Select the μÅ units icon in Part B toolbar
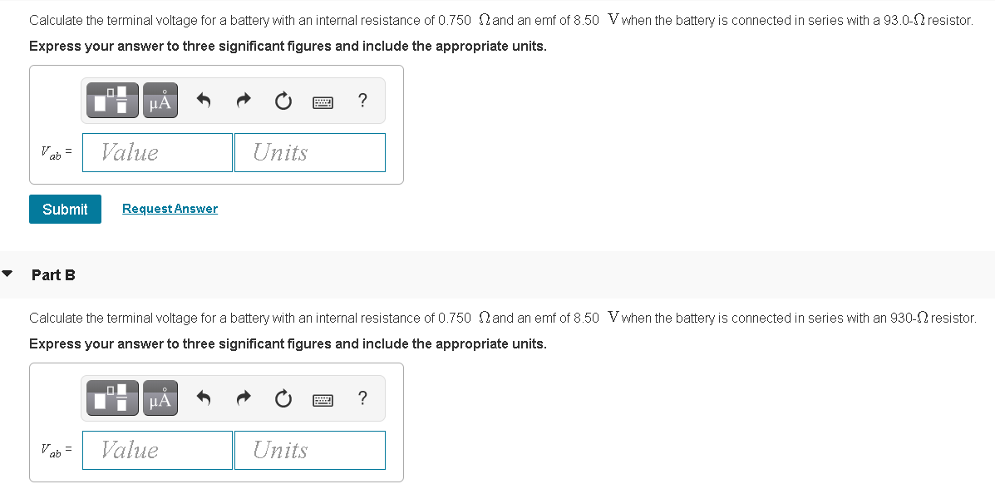The width and height of the screenshot is (995, 484). point(160,398)
